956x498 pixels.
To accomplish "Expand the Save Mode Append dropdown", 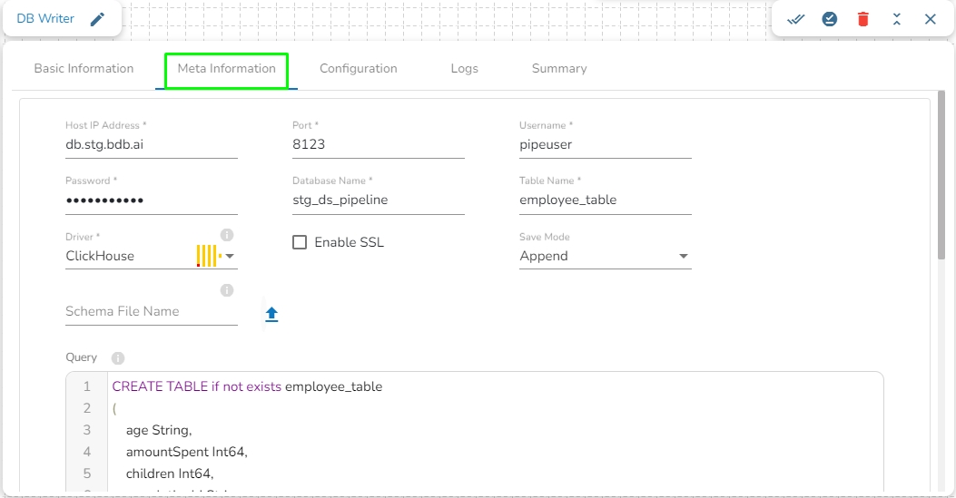I will (x=684, y=257).
